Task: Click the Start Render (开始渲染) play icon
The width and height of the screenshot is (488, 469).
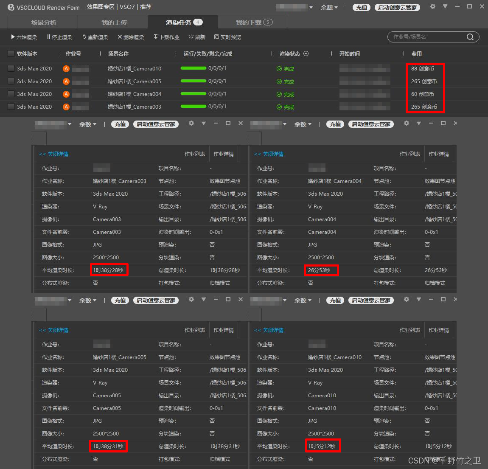Action: pyautogui.click(x=13, y=37)
